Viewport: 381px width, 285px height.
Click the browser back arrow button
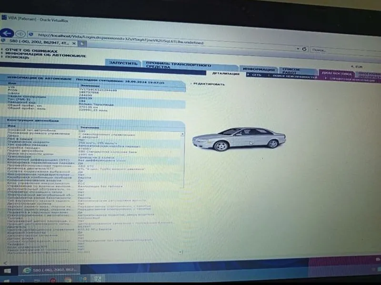pos(7,33)
